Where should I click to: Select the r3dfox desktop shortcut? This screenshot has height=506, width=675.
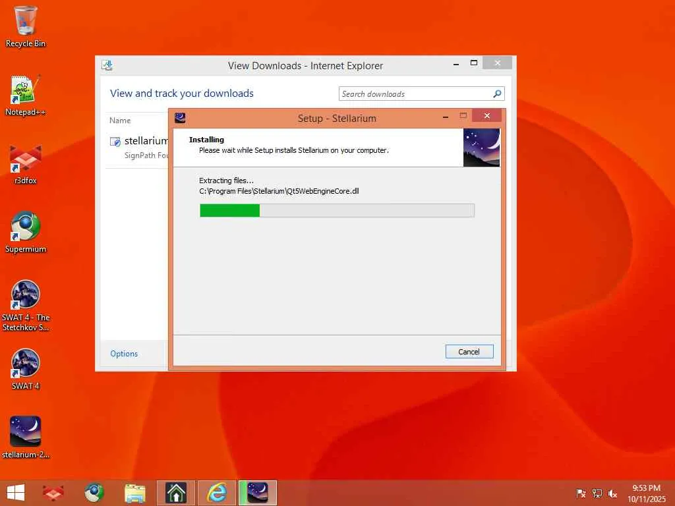[26, 164]
